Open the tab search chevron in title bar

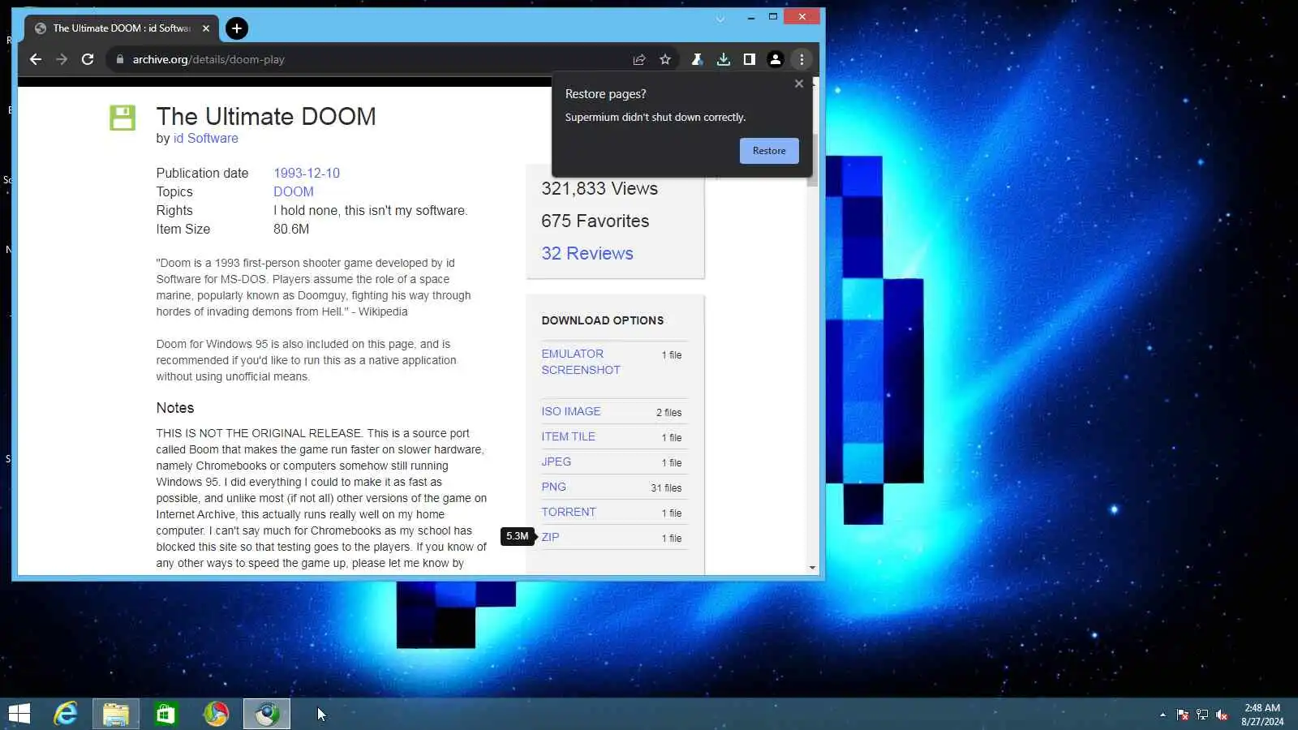click(720, 19)
